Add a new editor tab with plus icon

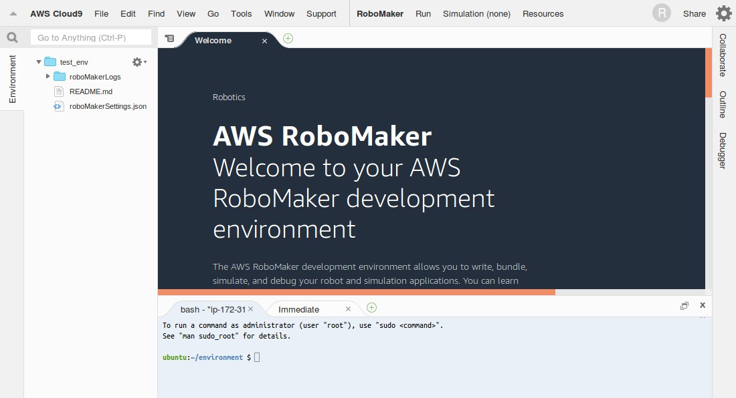tap(288, 38)
